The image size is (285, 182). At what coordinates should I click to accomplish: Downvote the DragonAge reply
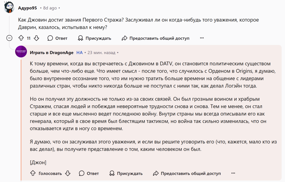pyautogui.click(x=68, y=173)
